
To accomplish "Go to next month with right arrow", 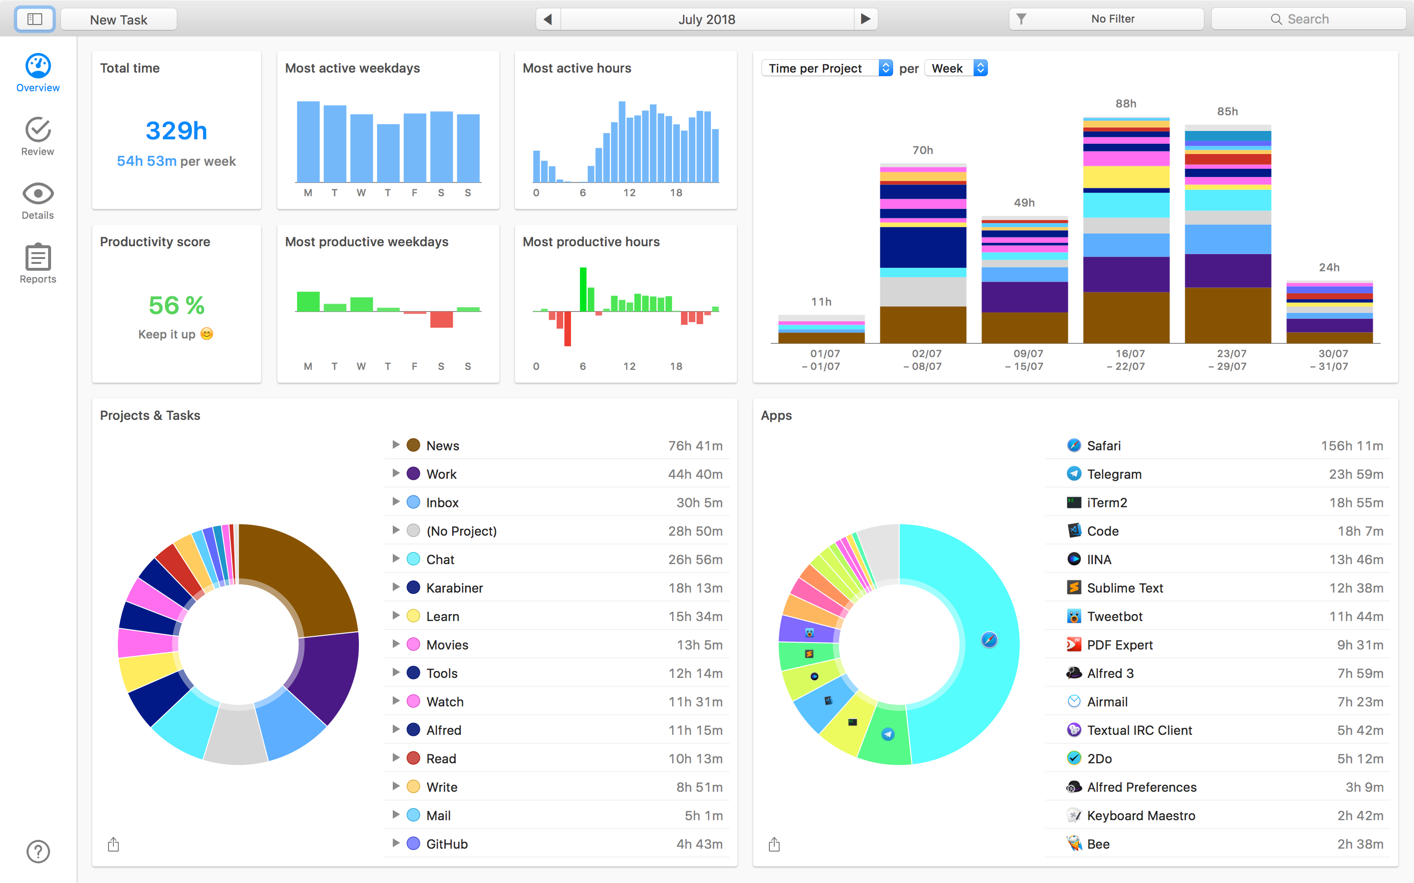I will point(866,19).
